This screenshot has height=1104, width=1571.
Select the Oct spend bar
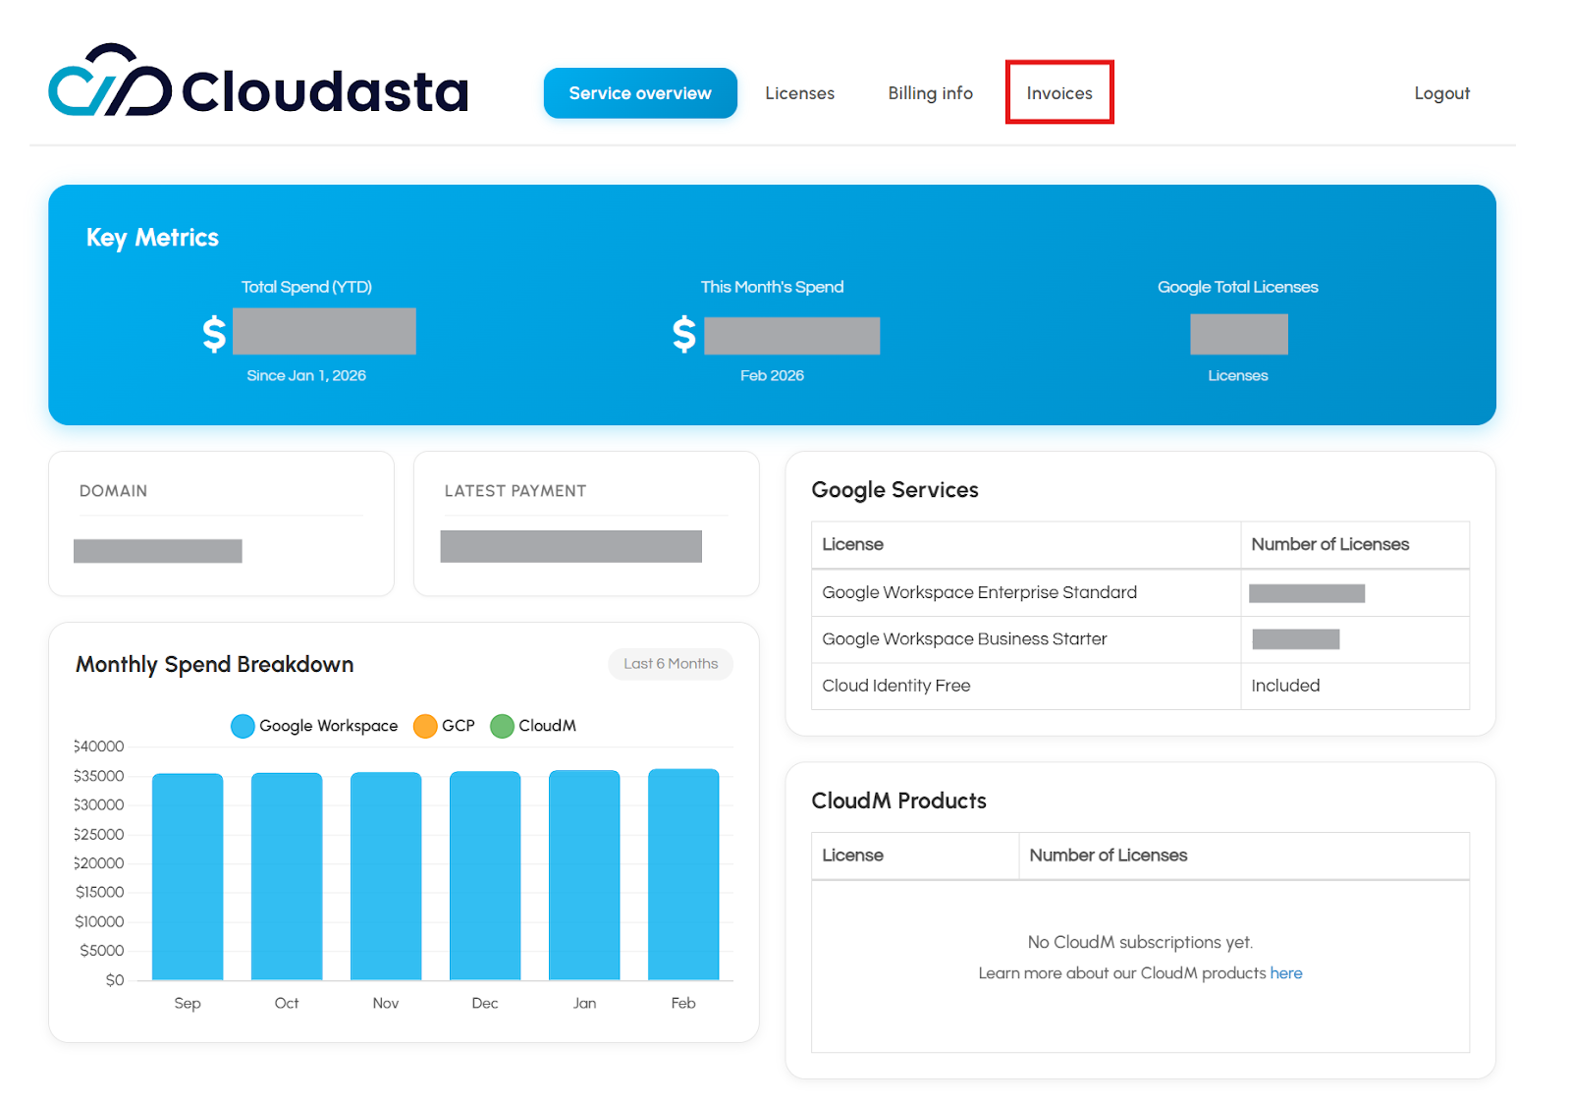(x=287, y=876)
